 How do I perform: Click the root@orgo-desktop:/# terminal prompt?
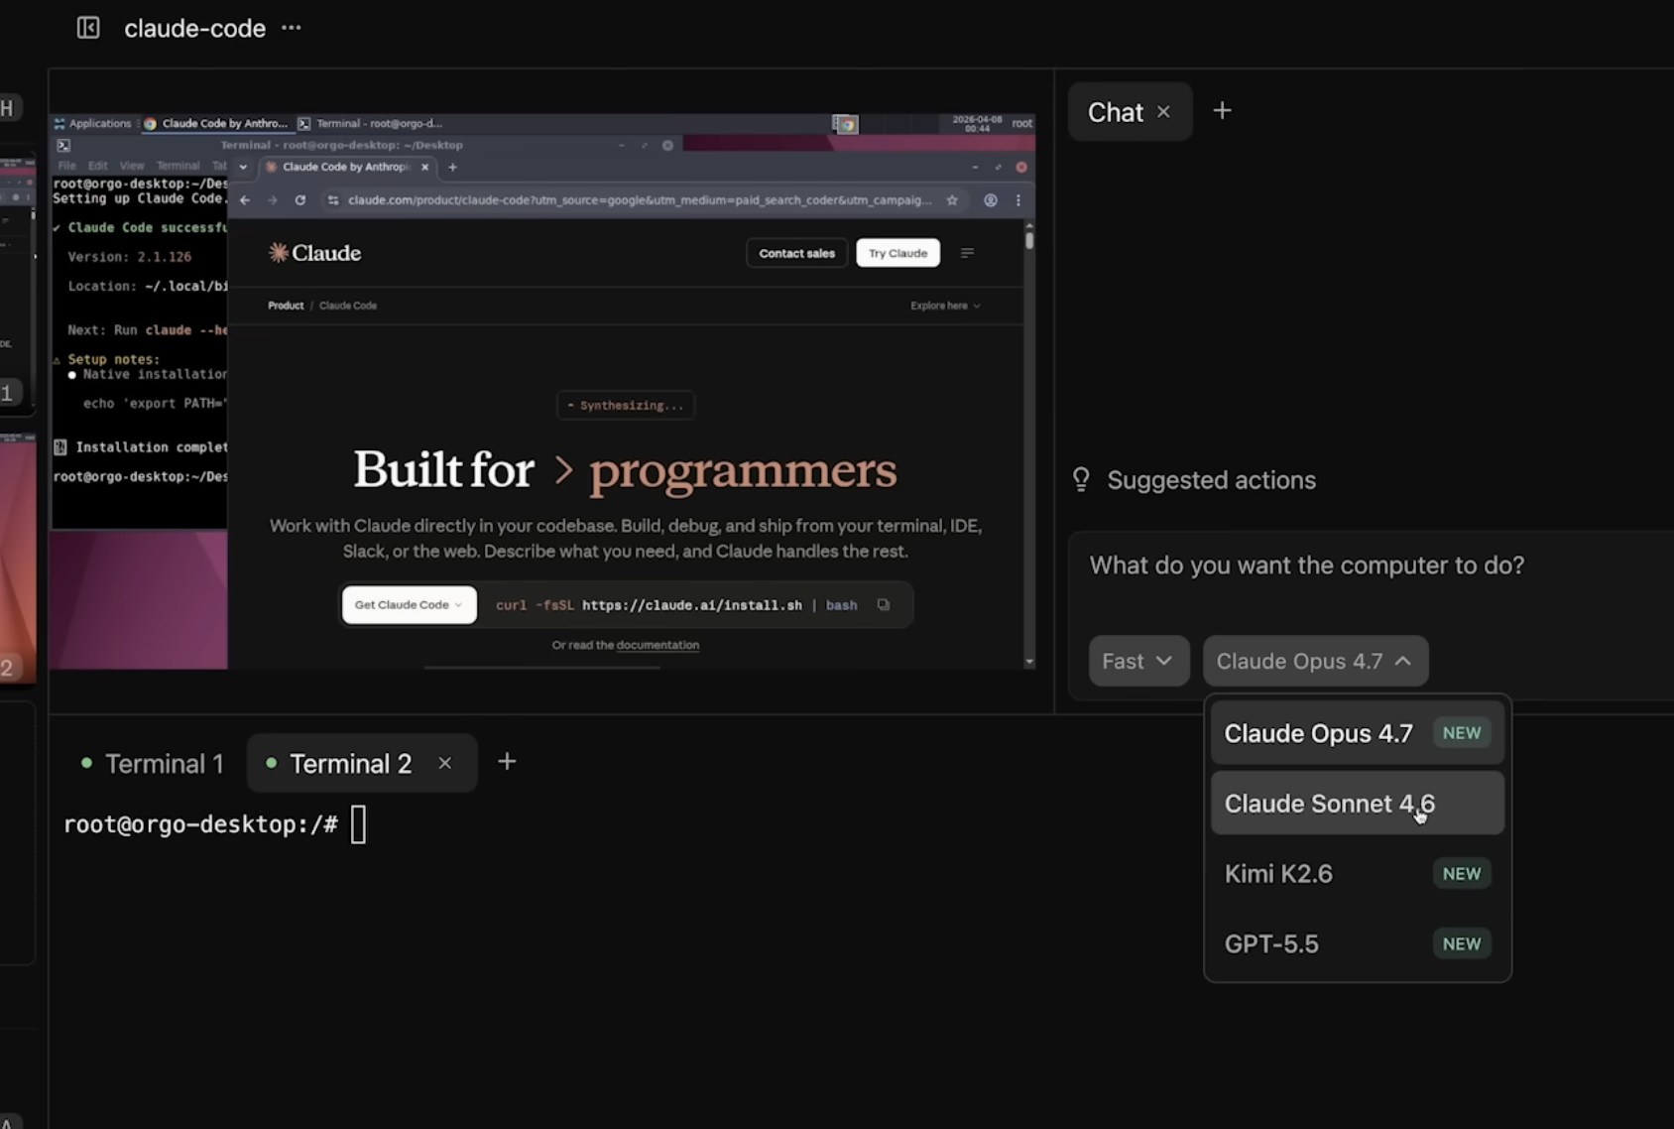(200, 824)
